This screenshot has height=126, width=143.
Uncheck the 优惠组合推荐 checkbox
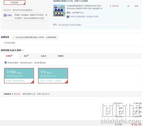5,62
